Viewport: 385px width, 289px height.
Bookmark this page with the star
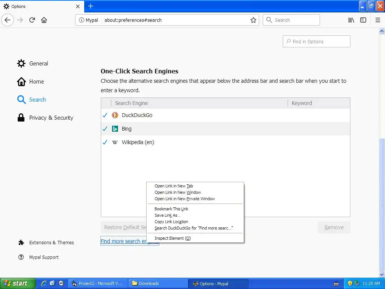click(x=253, y=20)
